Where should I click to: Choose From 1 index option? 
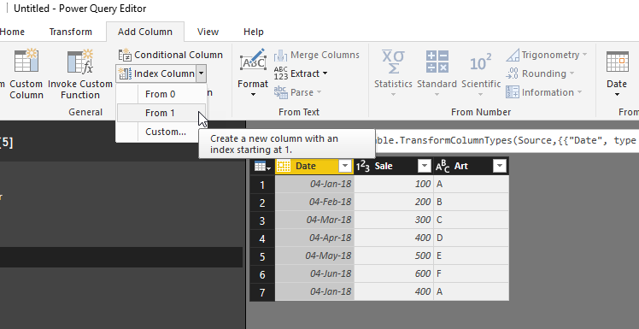pos(161,113)
